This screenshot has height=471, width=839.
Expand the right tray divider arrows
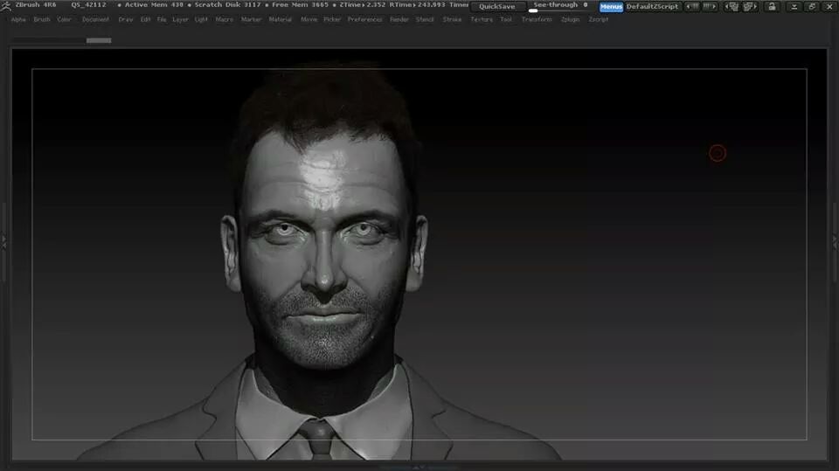(836, 241)
